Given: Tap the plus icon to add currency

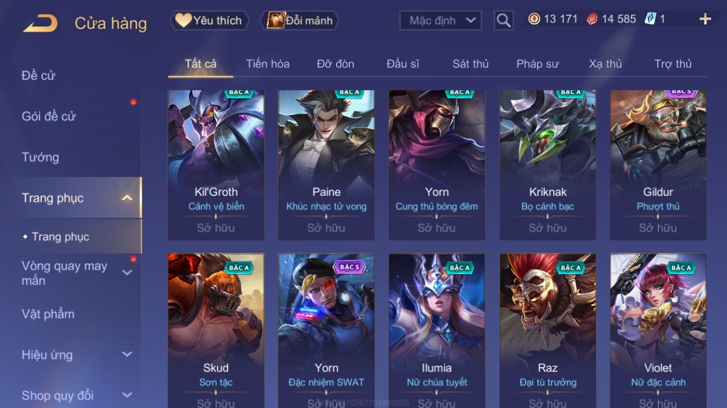Looking at the screenshot, I should click(x=705, y=20).
